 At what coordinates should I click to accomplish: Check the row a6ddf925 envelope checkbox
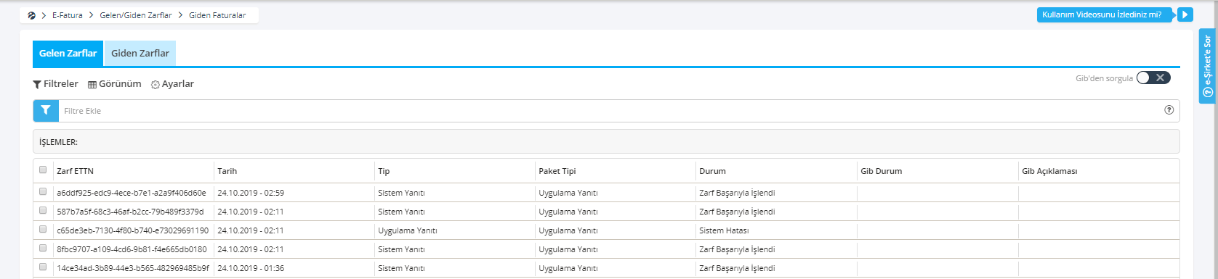[x=43, y=191]
